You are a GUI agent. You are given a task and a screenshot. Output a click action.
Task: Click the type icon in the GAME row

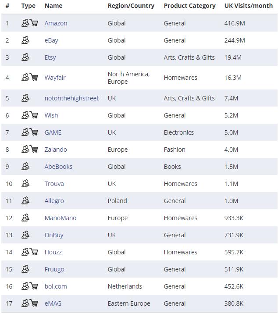pos(29,132)
